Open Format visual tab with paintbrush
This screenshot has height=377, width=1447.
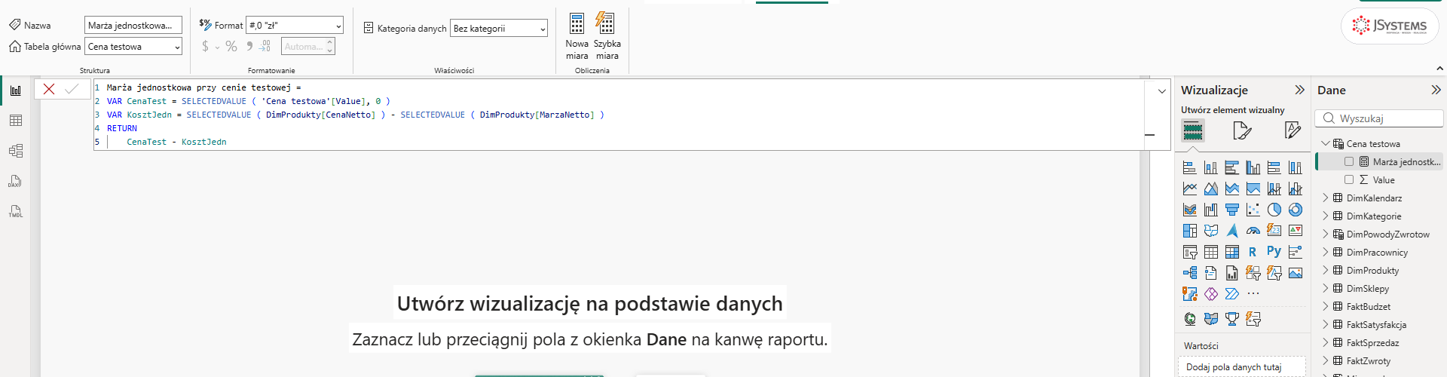(x=1242, y=130)
